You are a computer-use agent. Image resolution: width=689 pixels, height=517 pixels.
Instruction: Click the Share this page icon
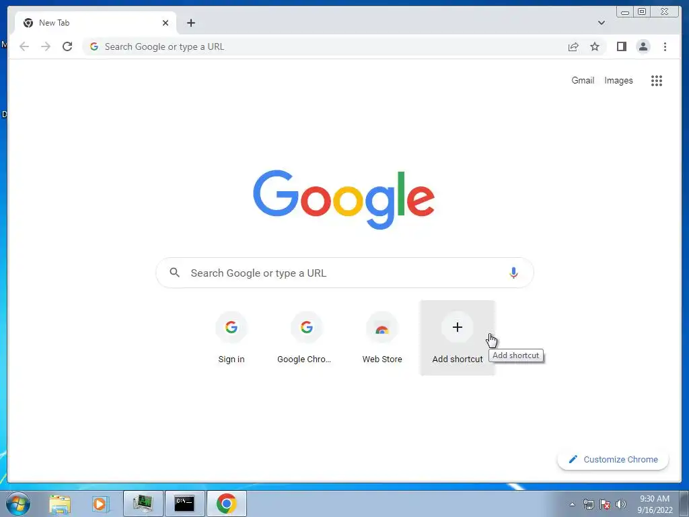pos(573,46)
